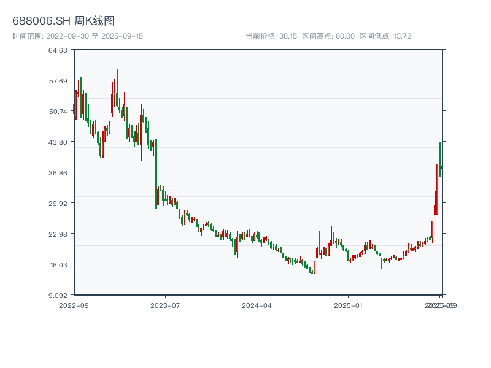Click the 16.03 y-axis price label
Viewport: 491px width, 368px height.
pos(58,264)
